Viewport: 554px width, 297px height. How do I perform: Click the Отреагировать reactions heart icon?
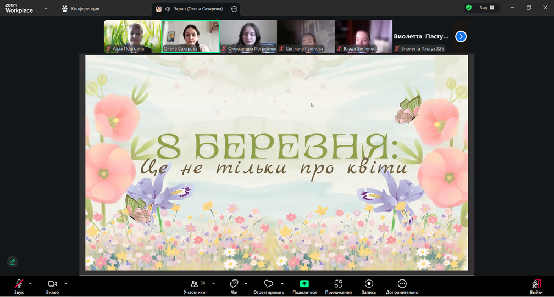[269, 284]
